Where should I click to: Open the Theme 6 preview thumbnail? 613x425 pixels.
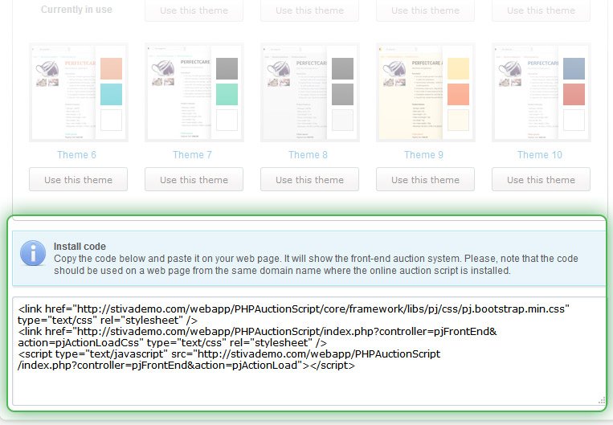(79, 92)
